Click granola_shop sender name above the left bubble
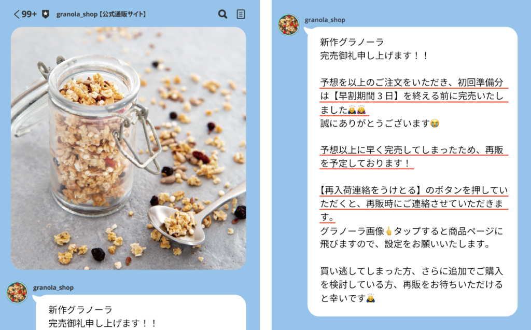The width and height of the screenshot is (531, 330). click(x=53, y=287)
